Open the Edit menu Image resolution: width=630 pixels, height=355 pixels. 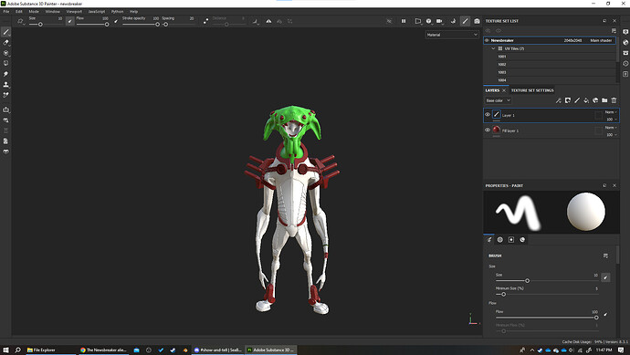pyautogui.click(x=19, y=12)
